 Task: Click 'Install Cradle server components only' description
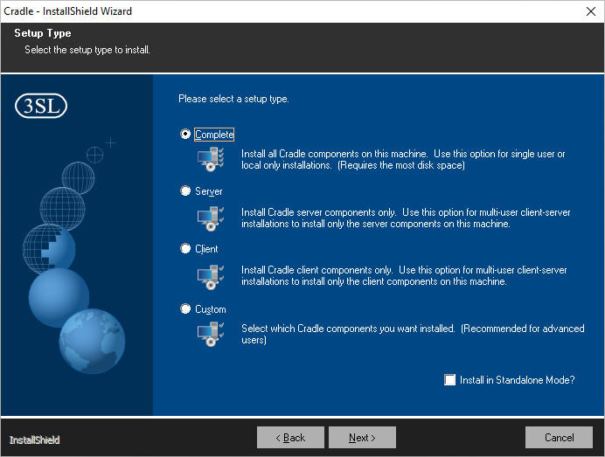[x=406, y=218]
